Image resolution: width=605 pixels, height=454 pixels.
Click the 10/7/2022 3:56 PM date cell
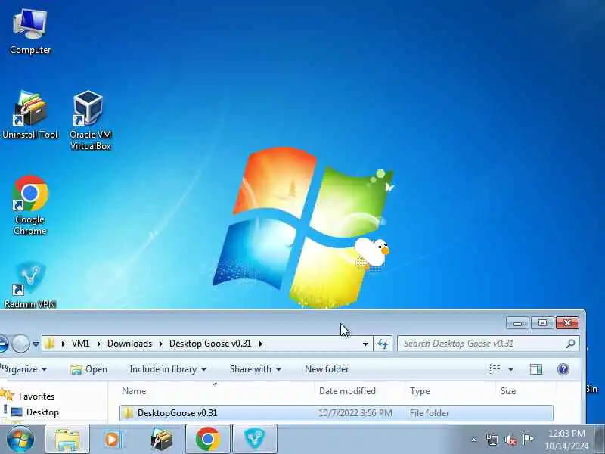[x=355, y=413]
